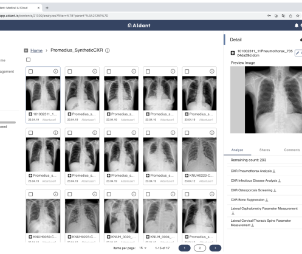Show info for the 101002311_1 image card
302x254 pixels.
click(x=55, y=71)
